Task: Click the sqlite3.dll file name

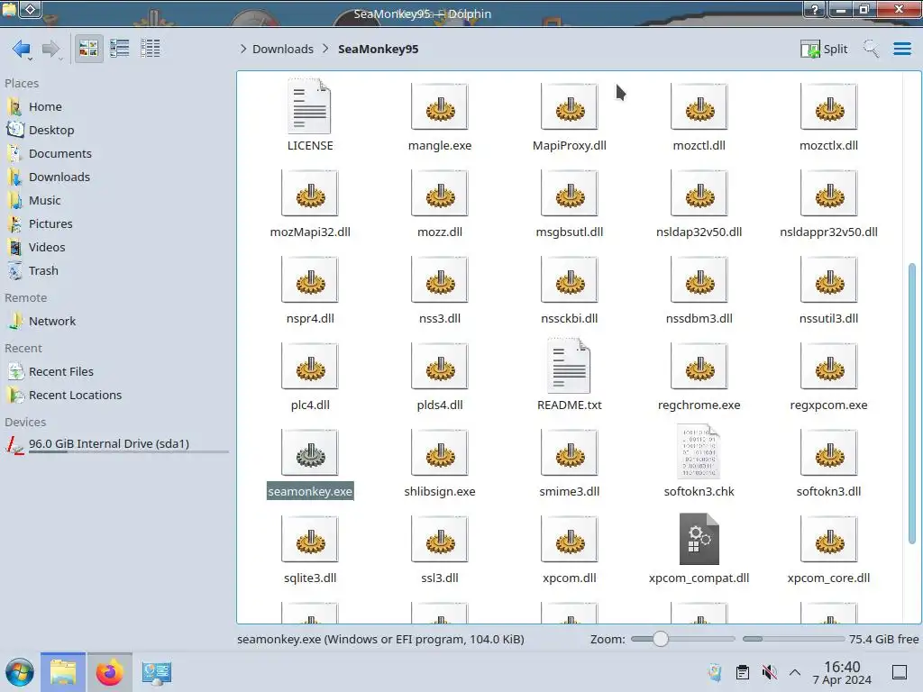Action: coord(310,578)
